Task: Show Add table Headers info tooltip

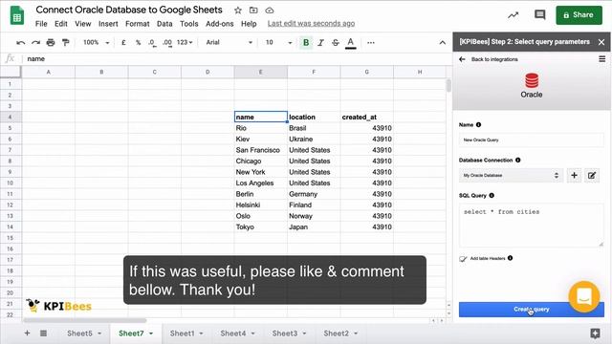Action: click(x=510, y=258)
